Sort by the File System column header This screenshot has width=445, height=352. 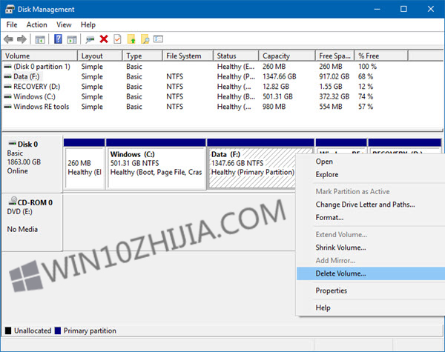(x=188, y=56)
